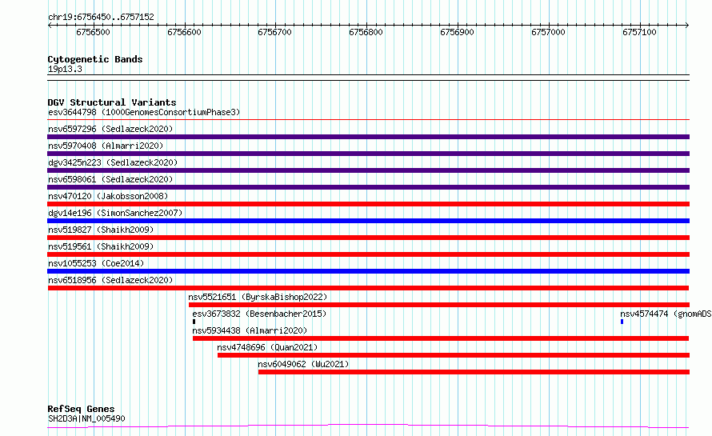Select the red bar under nsv519561
The height and width of the screenshot is (436, 712).
(x=368, y=254)
